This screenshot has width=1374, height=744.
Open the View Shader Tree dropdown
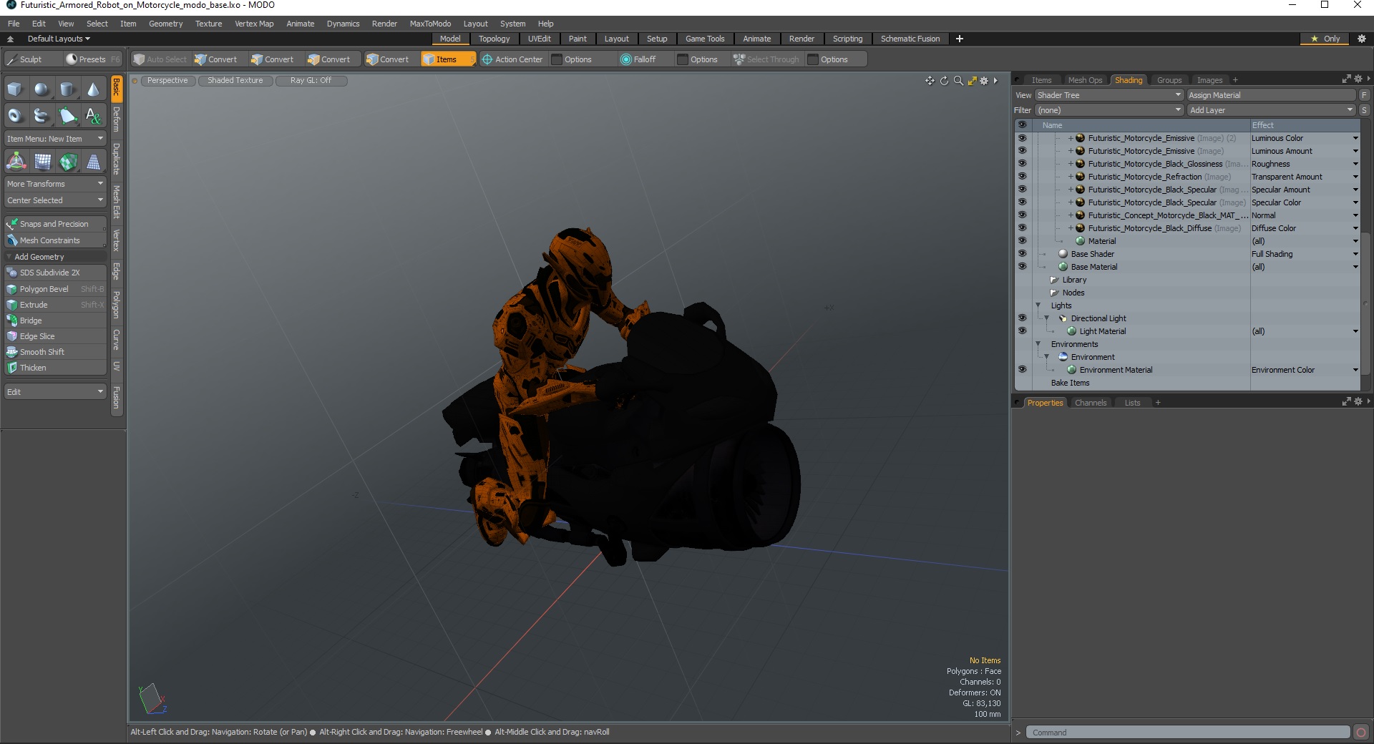click(x=1109, y=95)
